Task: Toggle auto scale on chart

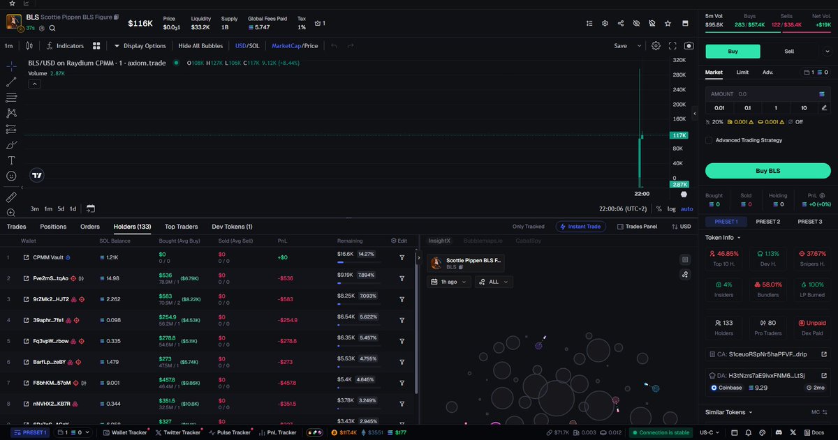Action: (x=686, y=208)
